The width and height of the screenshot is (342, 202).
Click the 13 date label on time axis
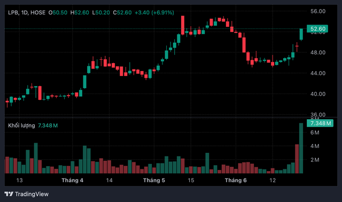tap(19, 181)
